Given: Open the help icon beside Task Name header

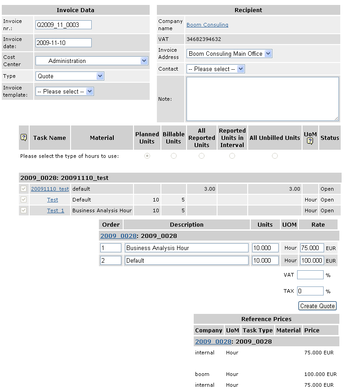Looking at the screenshot, I should point(23,137).
